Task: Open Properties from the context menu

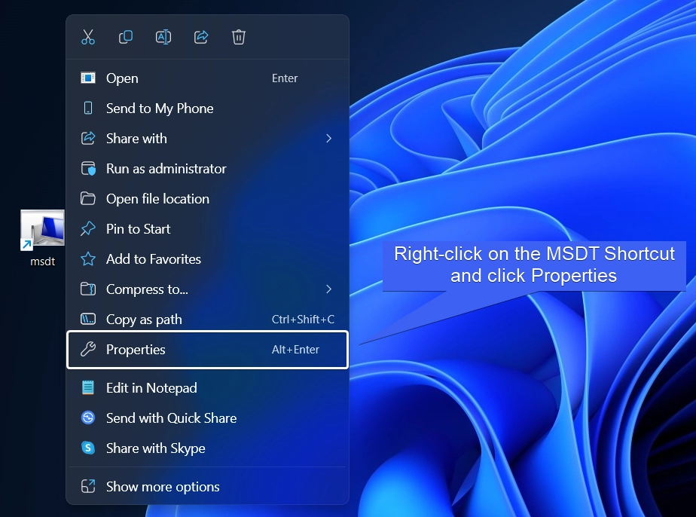Action: point(207,350)
